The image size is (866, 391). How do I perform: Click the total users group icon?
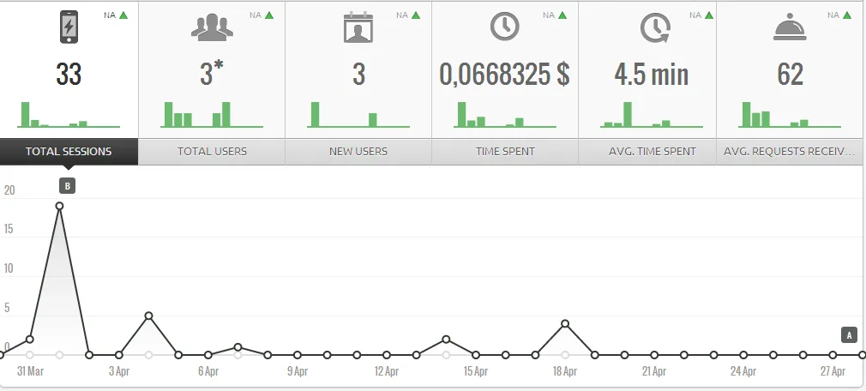click(x=212, y=27)
